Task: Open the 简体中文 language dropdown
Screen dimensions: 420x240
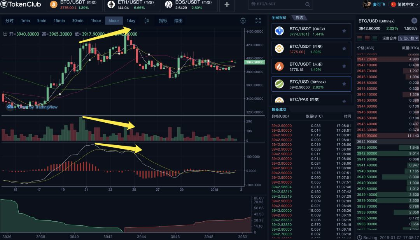Action: coord(404,5)
